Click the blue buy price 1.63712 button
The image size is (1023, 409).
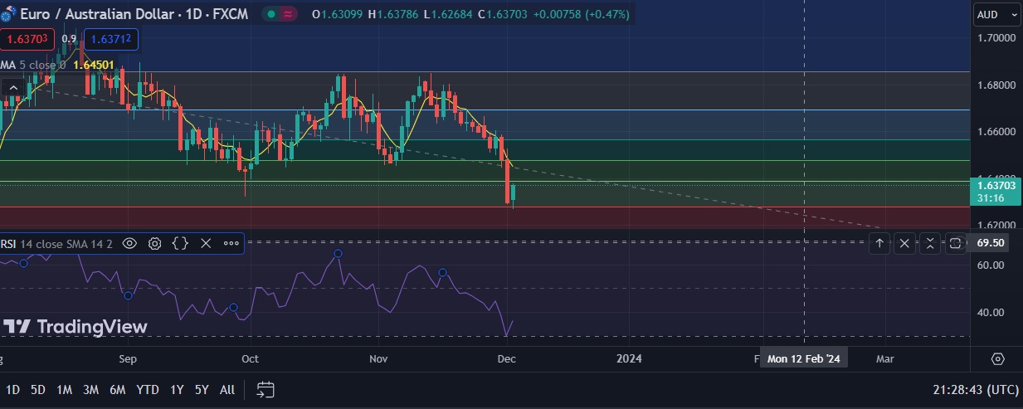(110, 39)
